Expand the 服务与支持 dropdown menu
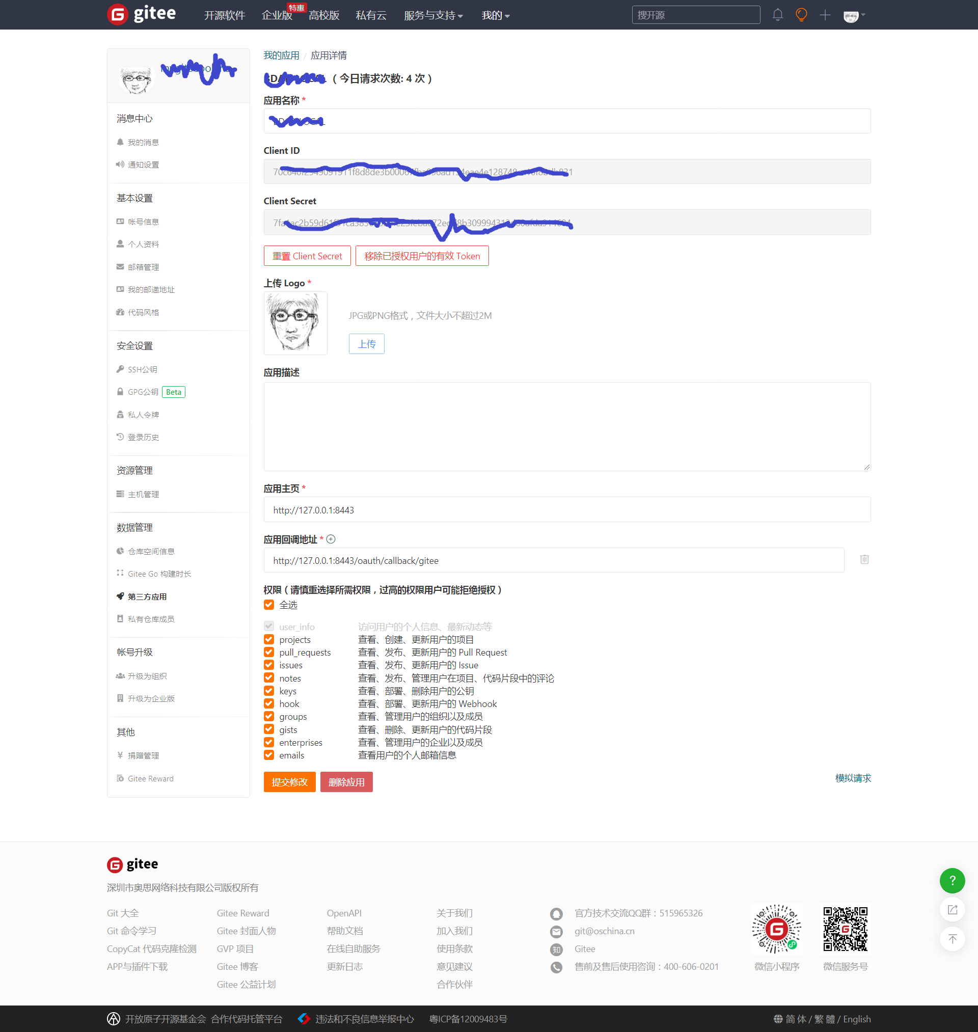The height and width of the screenshot is (1032, 978). click(432, 16)
